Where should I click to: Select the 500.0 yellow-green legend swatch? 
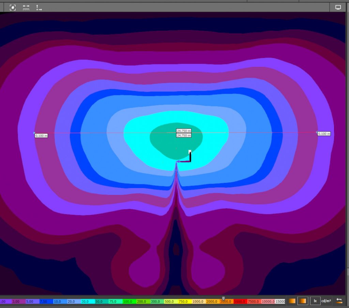(171, 301)
